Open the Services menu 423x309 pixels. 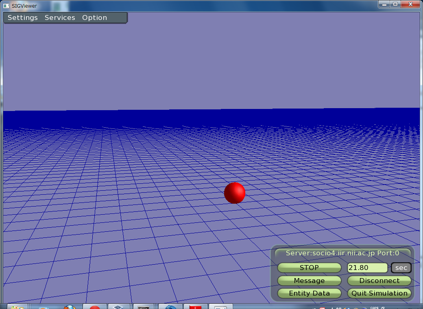coord(60,18)
